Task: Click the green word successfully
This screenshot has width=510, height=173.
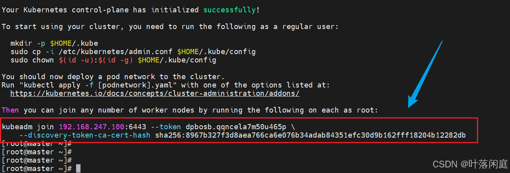Action: [229, 10]
